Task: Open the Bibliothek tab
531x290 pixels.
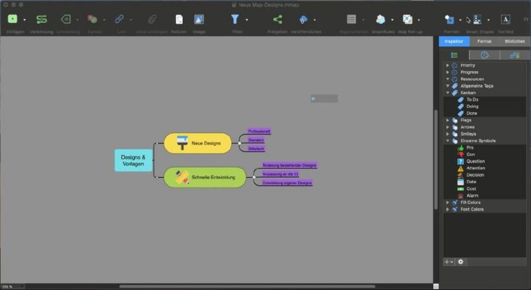Action: 514,42
